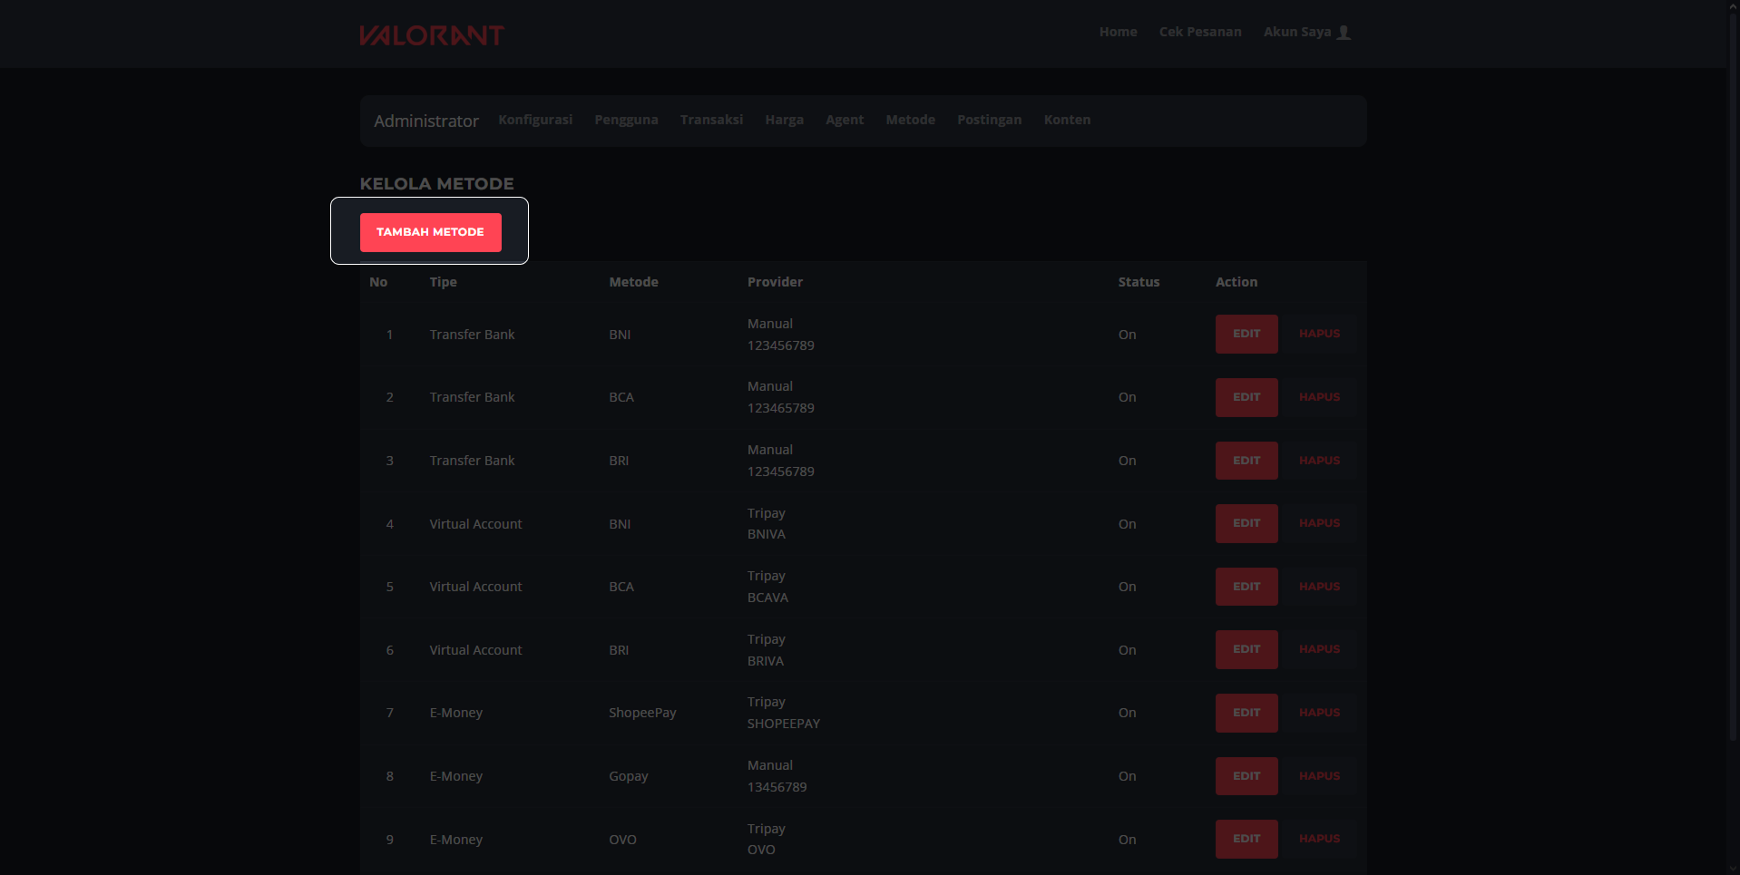
Task: Hapus the Gopay method
Action: [1319, 776]
